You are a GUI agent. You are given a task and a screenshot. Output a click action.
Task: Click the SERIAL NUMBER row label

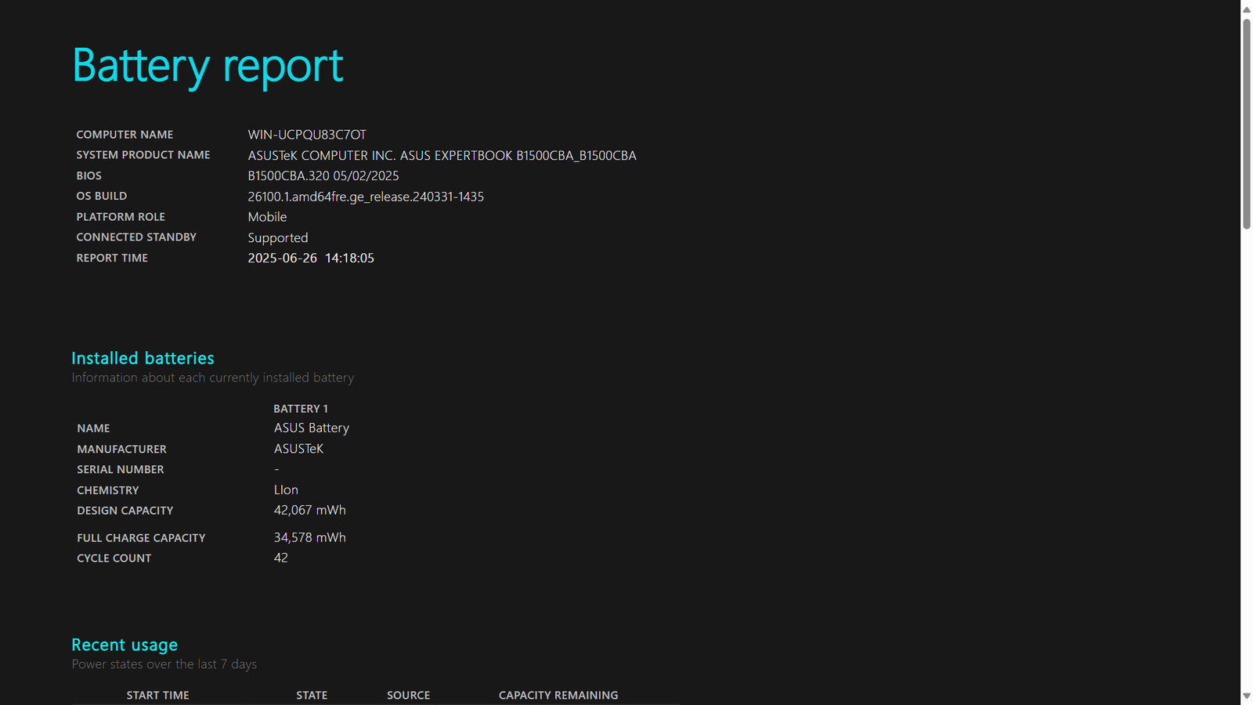coord(121,469)
